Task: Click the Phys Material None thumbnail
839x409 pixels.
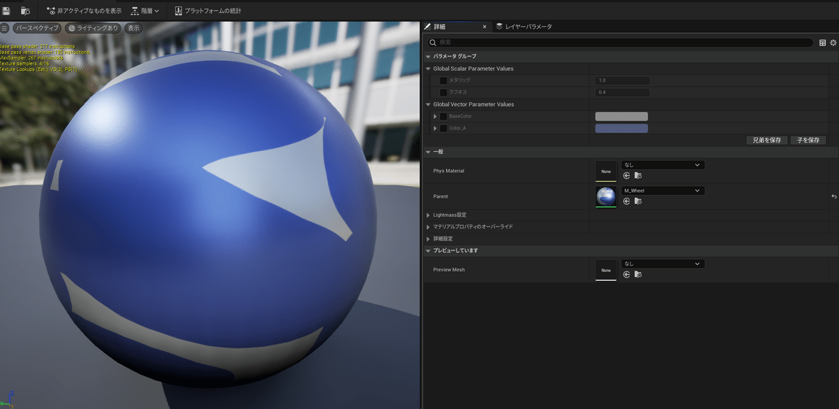Action: point(606,171)
